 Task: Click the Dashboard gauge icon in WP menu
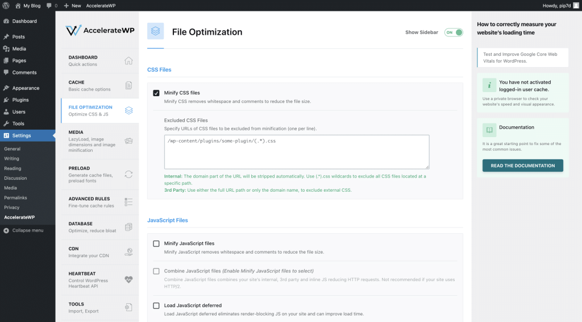click(6, 21)
